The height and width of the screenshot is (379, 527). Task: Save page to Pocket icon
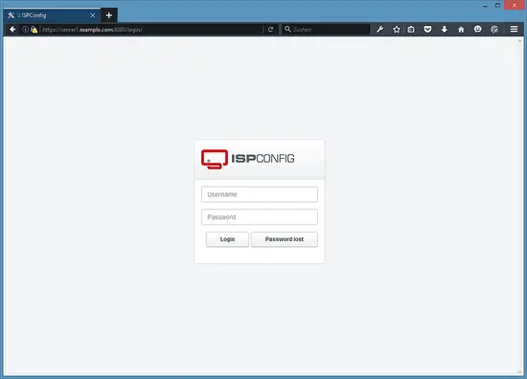point(427,30)
